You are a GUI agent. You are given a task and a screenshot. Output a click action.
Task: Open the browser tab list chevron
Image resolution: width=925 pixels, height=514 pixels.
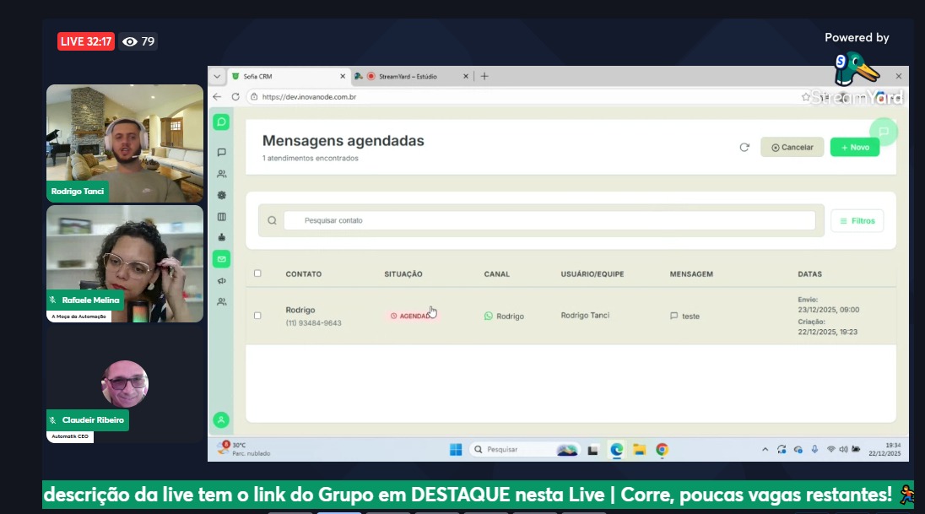point(218,76)
